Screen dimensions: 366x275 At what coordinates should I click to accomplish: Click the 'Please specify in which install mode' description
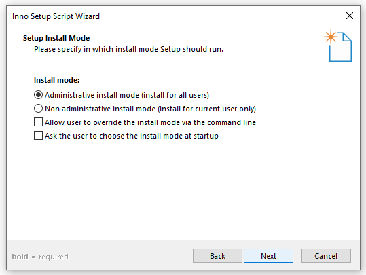pos(128,50)
